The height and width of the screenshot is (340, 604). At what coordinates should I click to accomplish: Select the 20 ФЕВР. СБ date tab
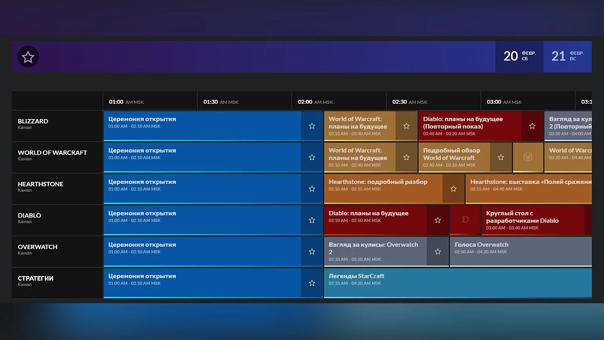click(x=519, y=56)
